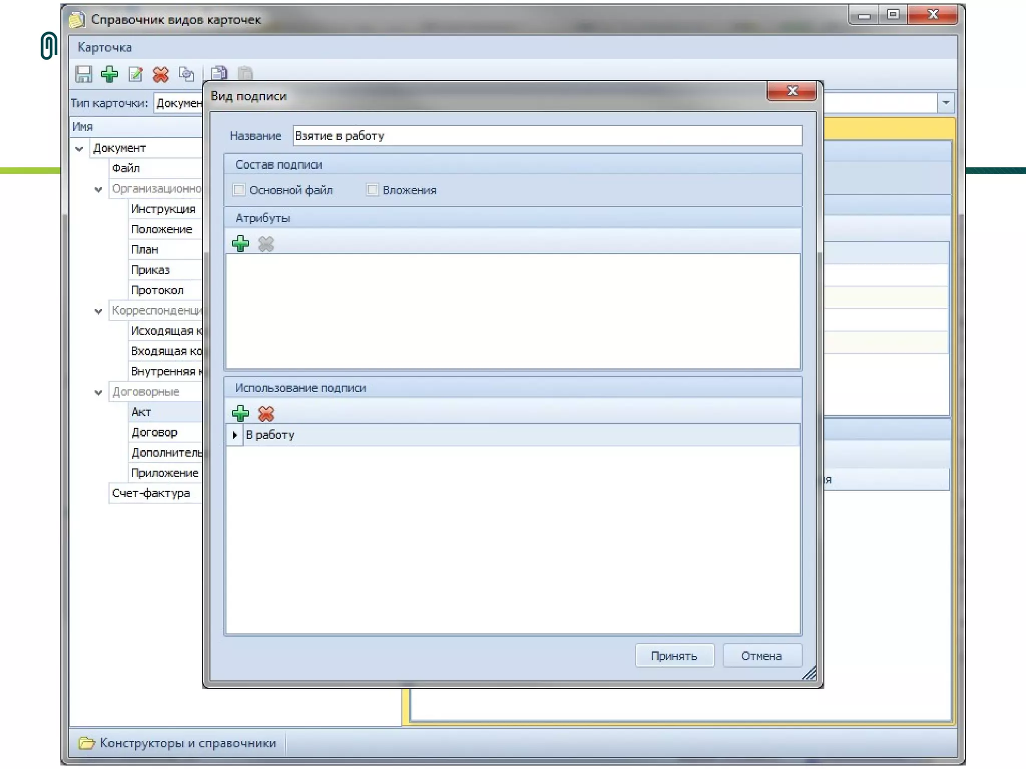Add entry under Использование подписи section

coord(240,414)
